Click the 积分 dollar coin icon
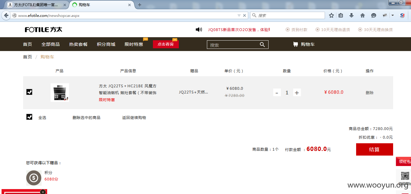This screenshot has height=194, width=411. point(34,178)
